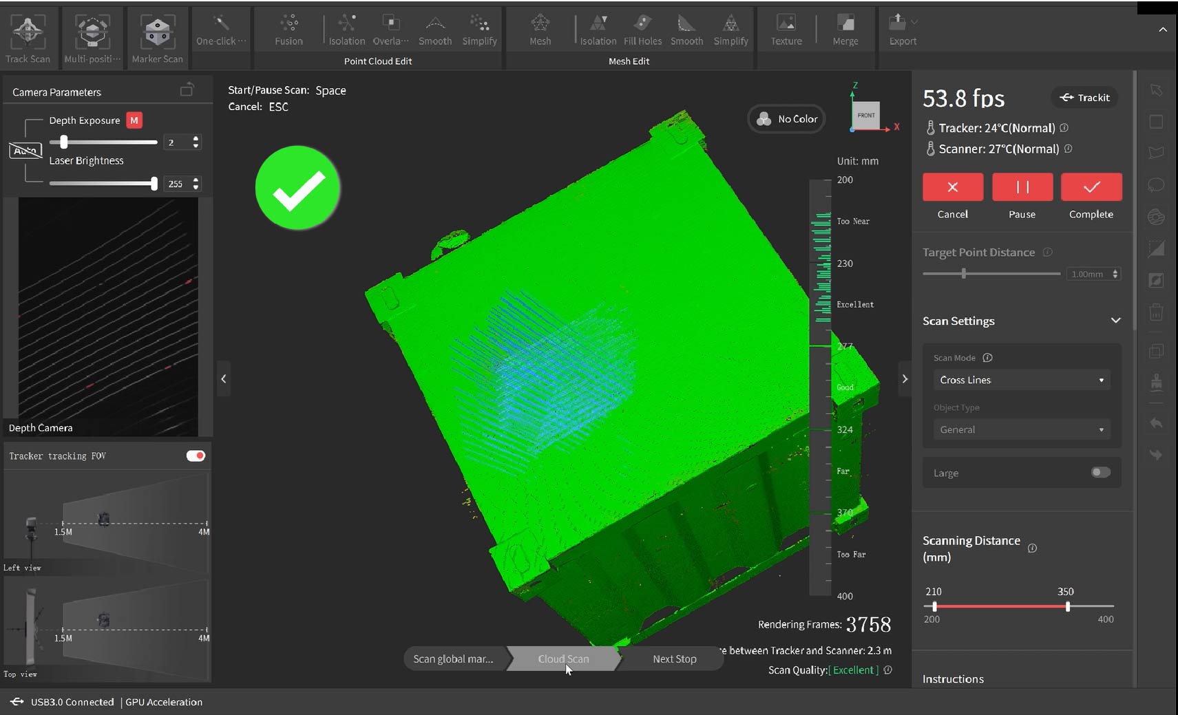Pick the rectangle selection tool

[1156, 122]
